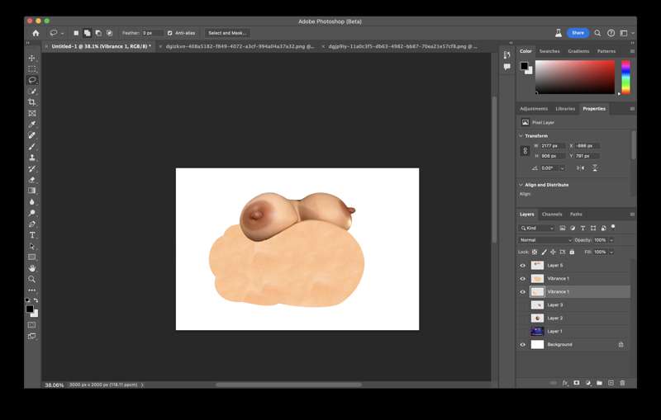Hide the selected Vibrance 1 layer eye
661x420 pixels.
coord(523,291)
